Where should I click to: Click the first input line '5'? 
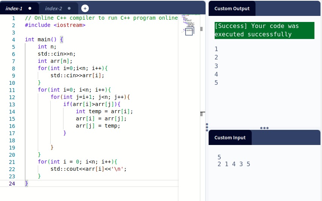219,157
